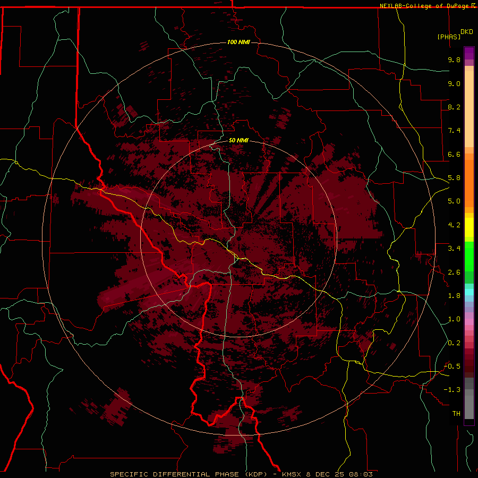Image resolution: width=478 pixels, height=478 pixels.
Task: Click the -1.3 legend value
Action: [453, 390]
